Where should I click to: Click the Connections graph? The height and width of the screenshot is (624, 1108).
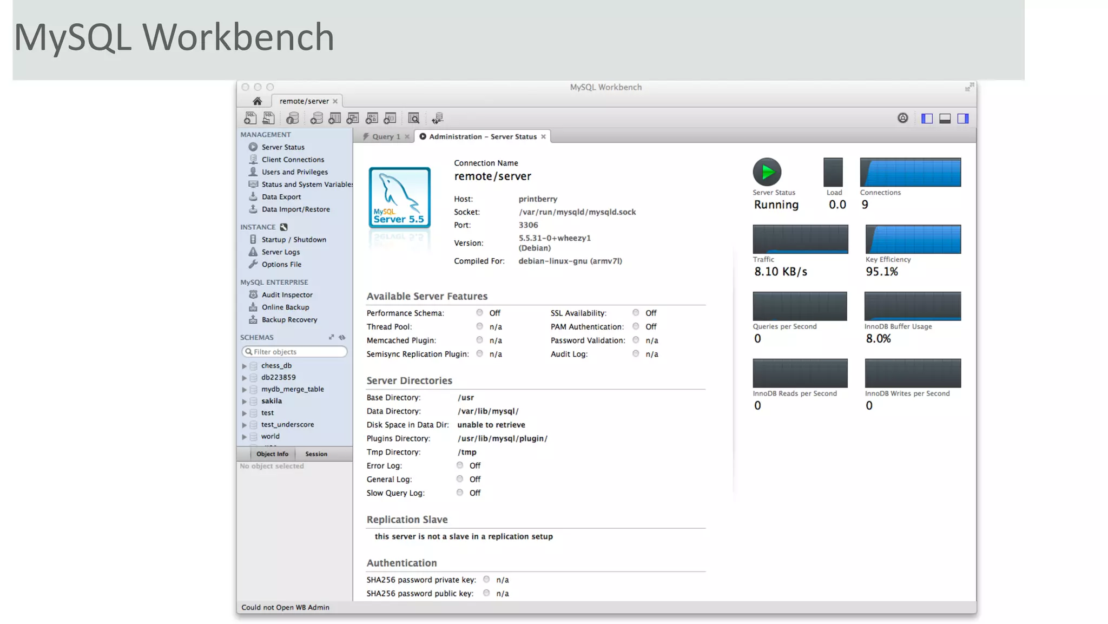(911, 172)
